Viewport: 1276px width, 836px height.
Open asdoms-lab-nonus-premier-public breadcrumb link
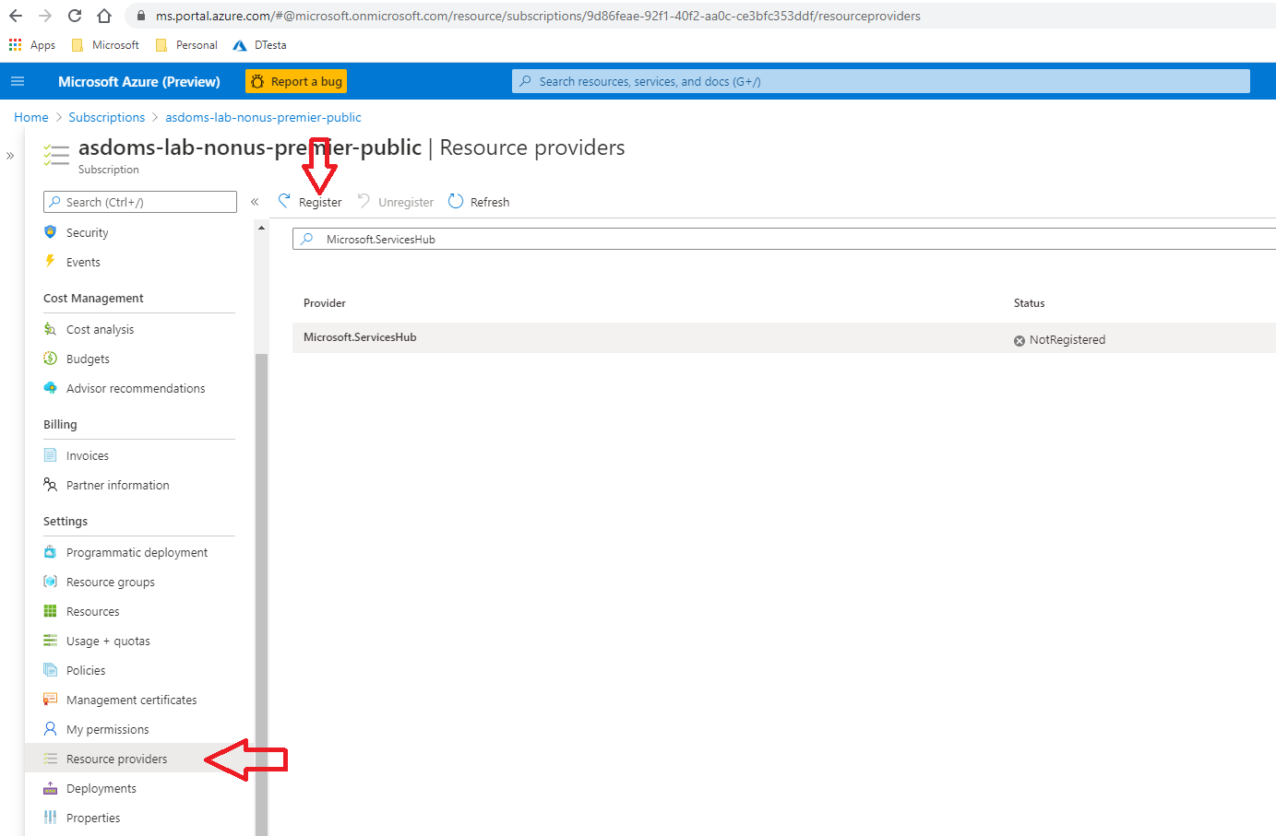click(x=263, y=117)
